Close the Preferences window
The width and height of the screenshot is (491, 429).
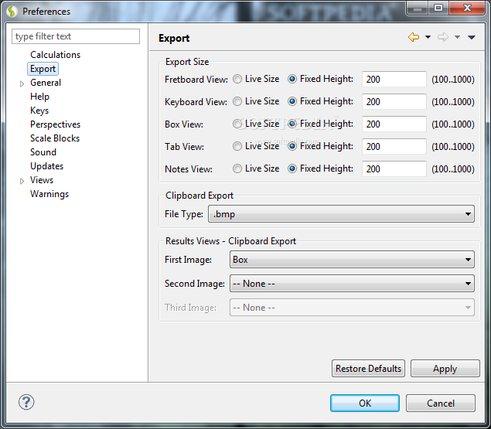[467, 8]
